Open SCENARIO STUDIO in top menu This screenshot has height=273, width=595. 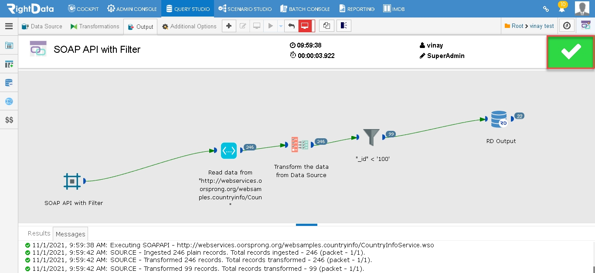[x=245, y=9]
